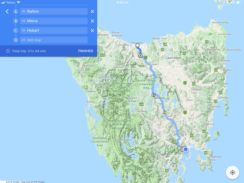Re-center the map with the location button
Viewport: 244px width, 183px height.
pos(232,173)
